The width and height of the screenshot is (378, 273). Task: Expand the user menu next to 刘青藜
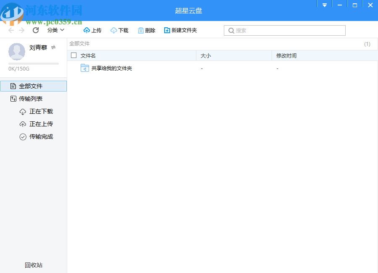(x=53, y=47)
